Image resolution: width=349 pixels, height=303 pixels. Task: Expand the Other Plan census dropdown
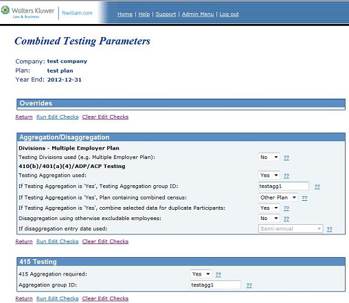[x=278, y=197]
